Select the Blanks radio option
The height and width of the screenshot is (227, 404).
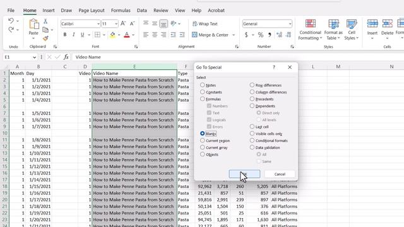coord(202,133)
